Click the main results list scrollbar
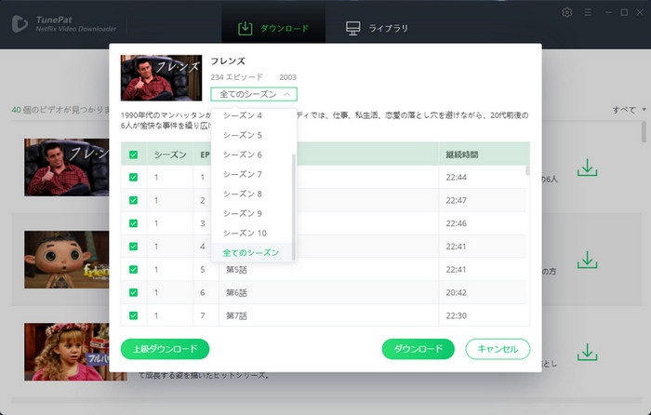 point(644,133)
